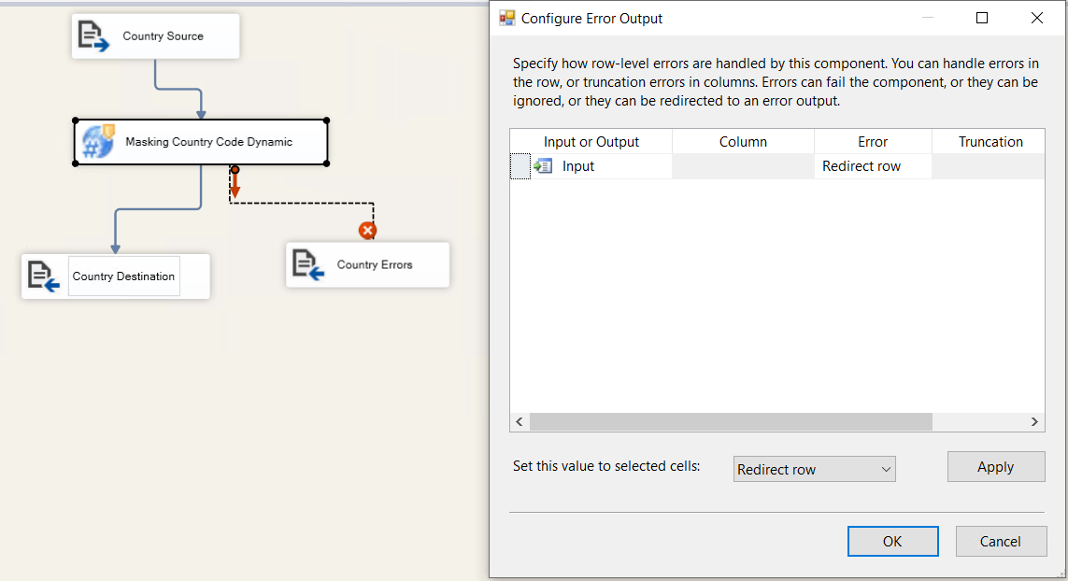Image resolution: width=1068 pixels, height=581 pixels.
Task: Click the Cancel button
Action: 1000,541
